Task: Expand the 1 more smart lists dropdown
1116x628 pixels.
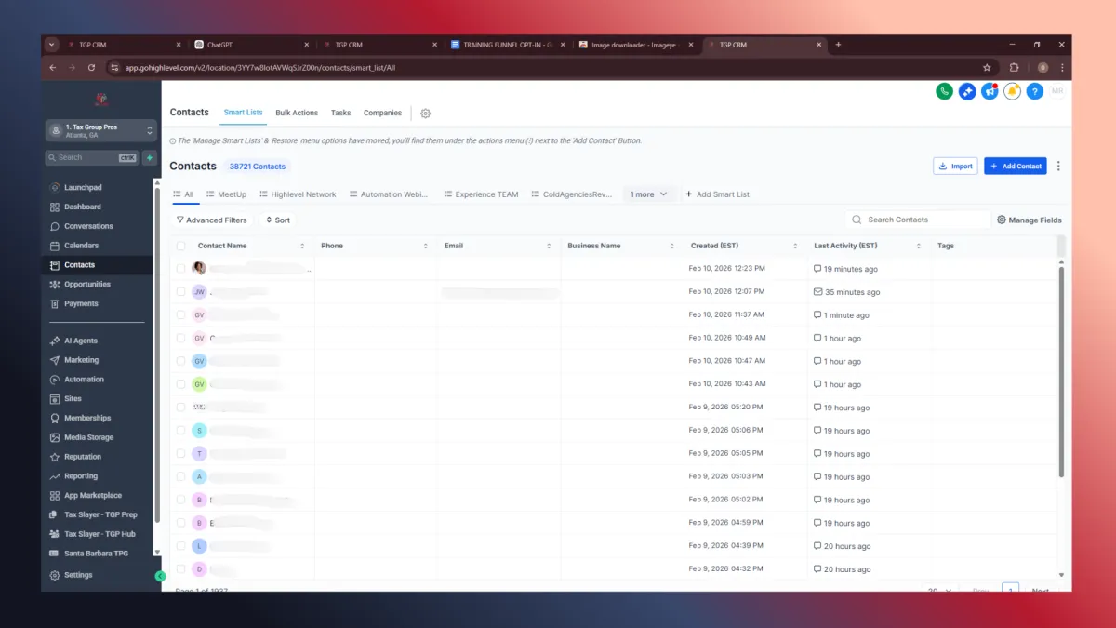Action: 648,194
